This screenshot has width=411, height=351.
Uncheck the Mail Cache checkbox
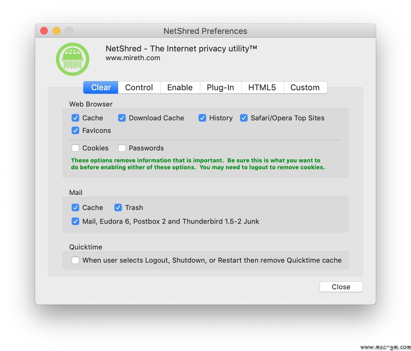tap(75, 207)
